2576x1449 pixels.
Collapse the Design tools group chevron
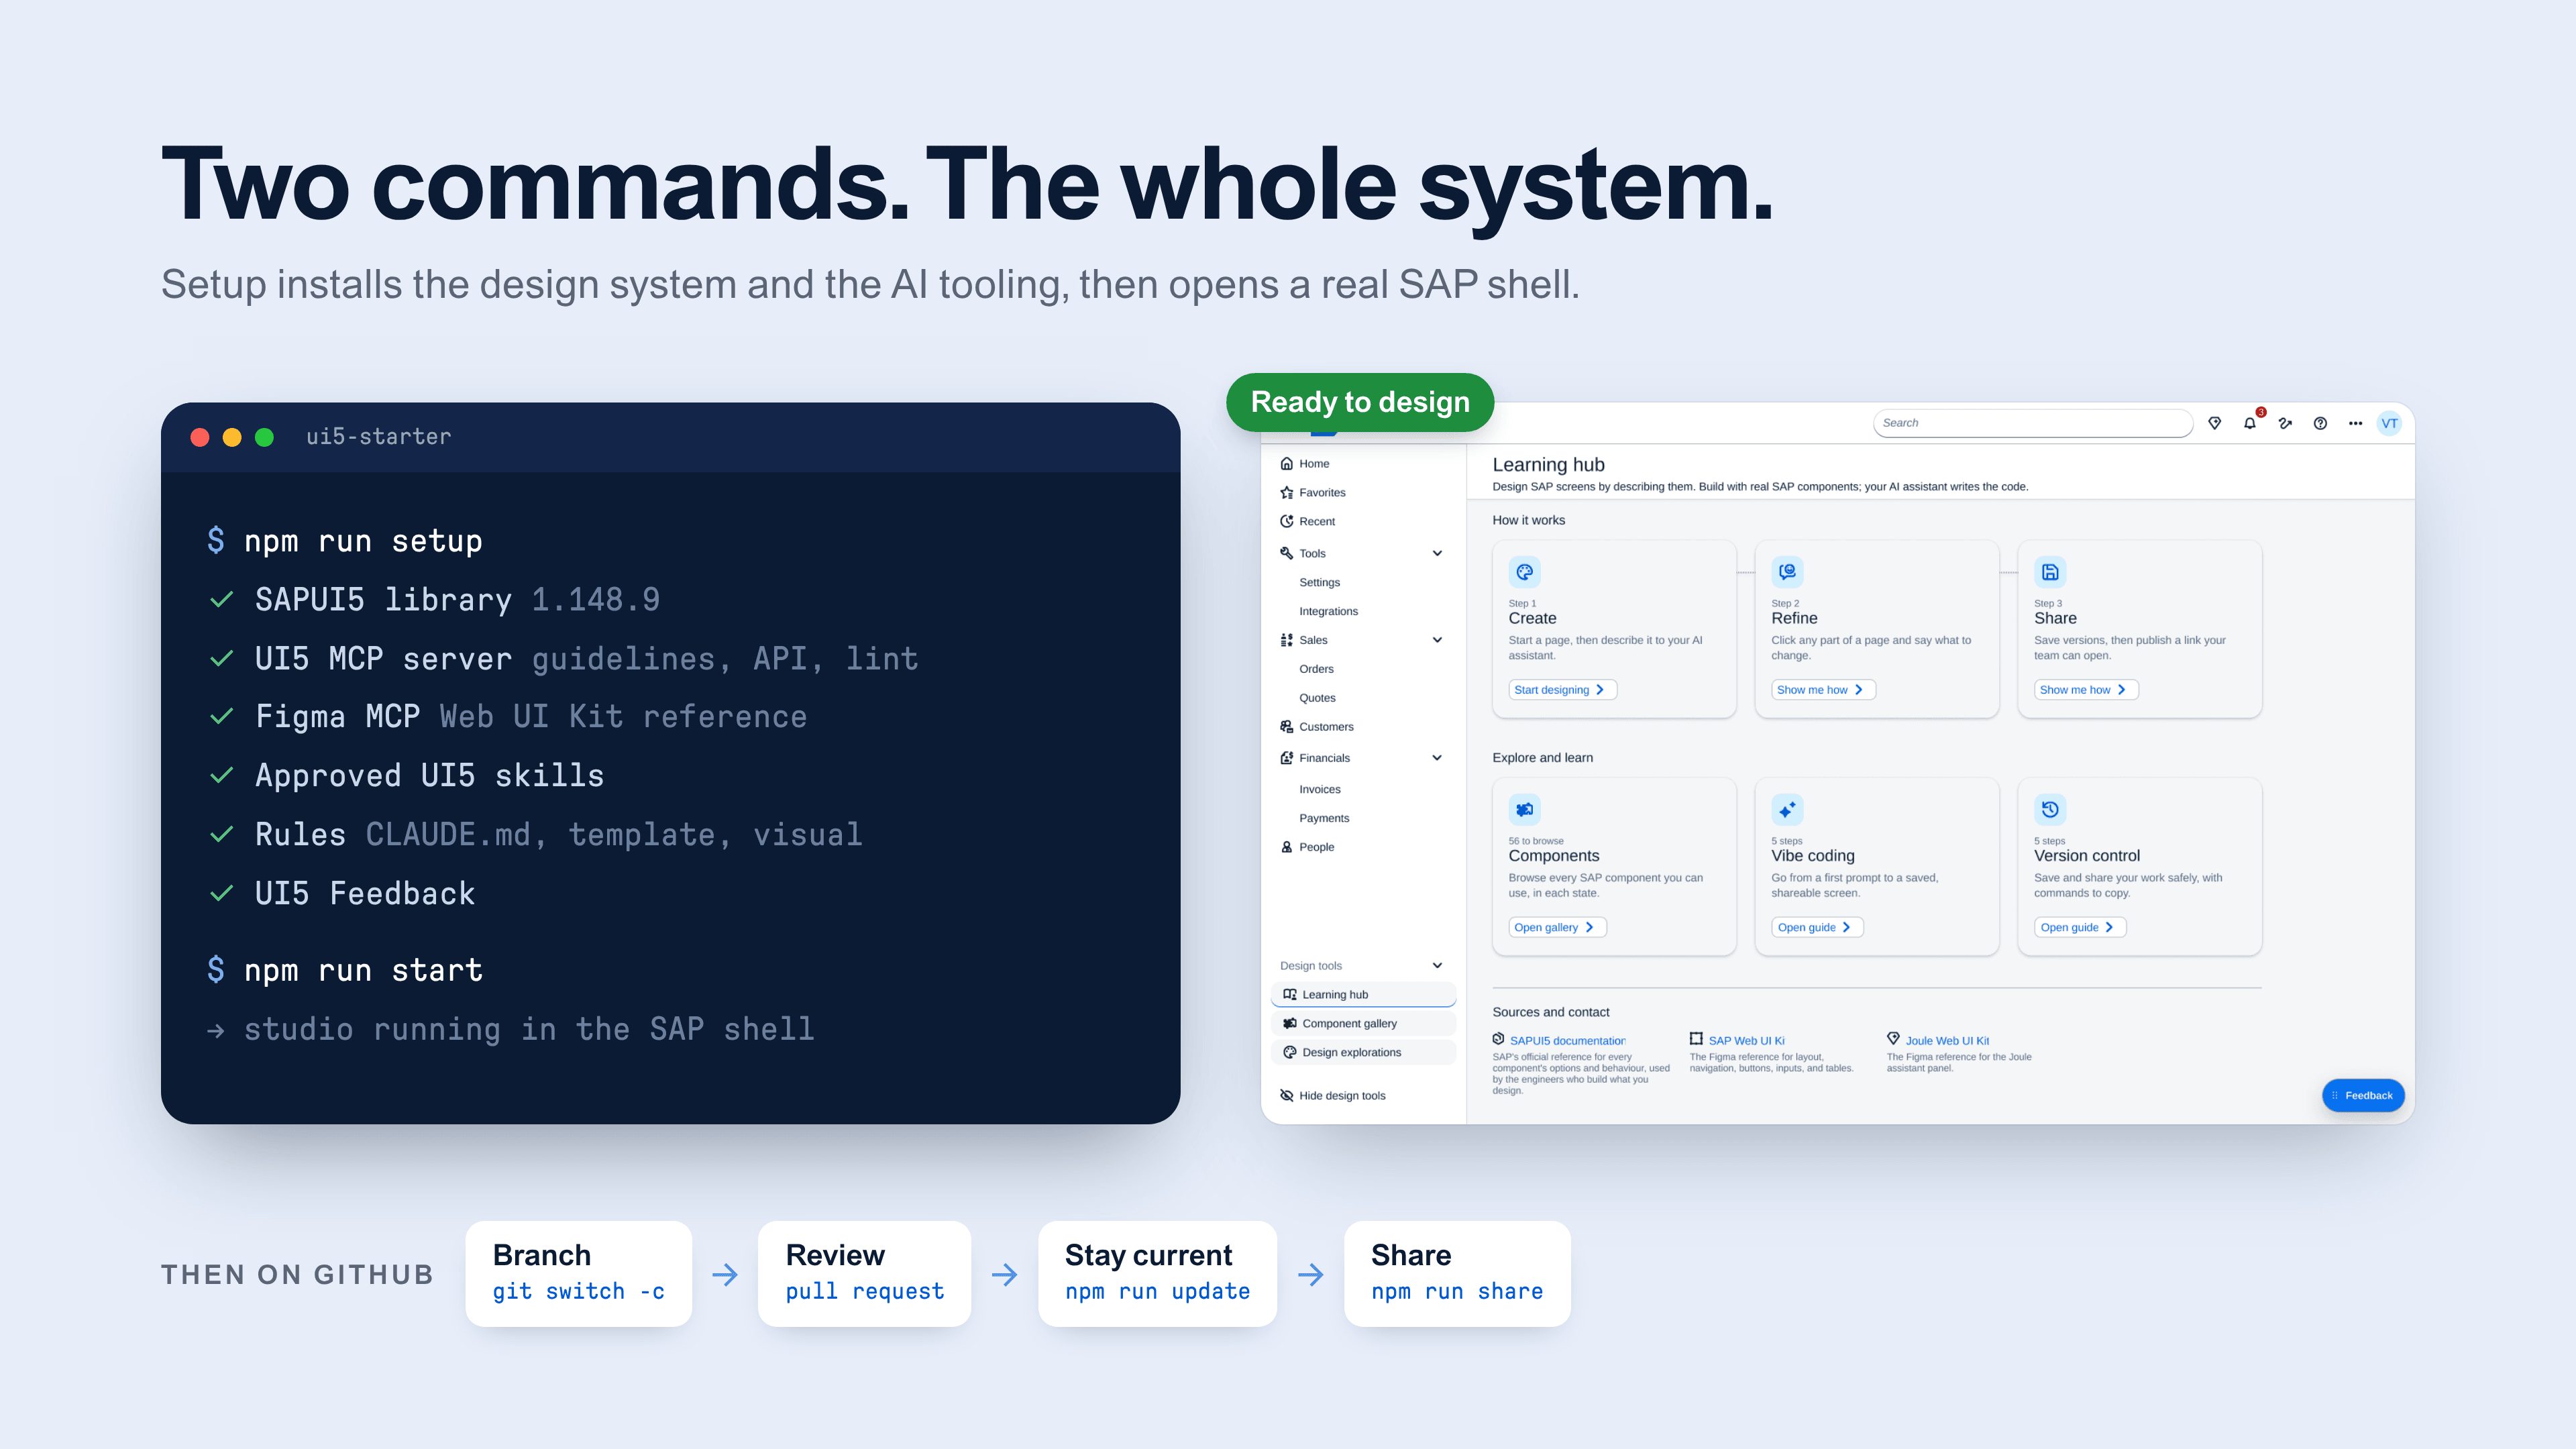tap(1437, 965)
